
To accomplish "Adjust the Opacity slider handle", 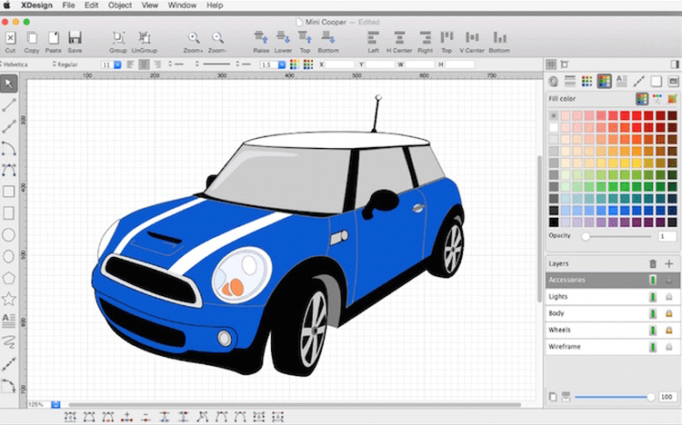I will point(586,236).
